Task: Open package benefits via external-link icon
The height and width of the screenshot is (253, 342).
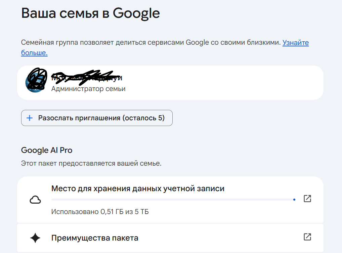Action: pos(307,237)
